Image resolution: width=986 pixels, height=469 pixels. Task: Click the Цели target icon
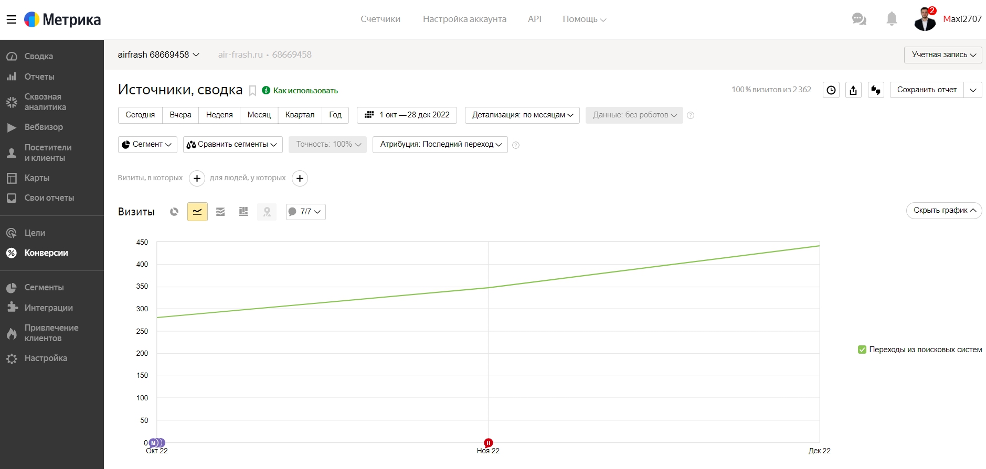12,233
